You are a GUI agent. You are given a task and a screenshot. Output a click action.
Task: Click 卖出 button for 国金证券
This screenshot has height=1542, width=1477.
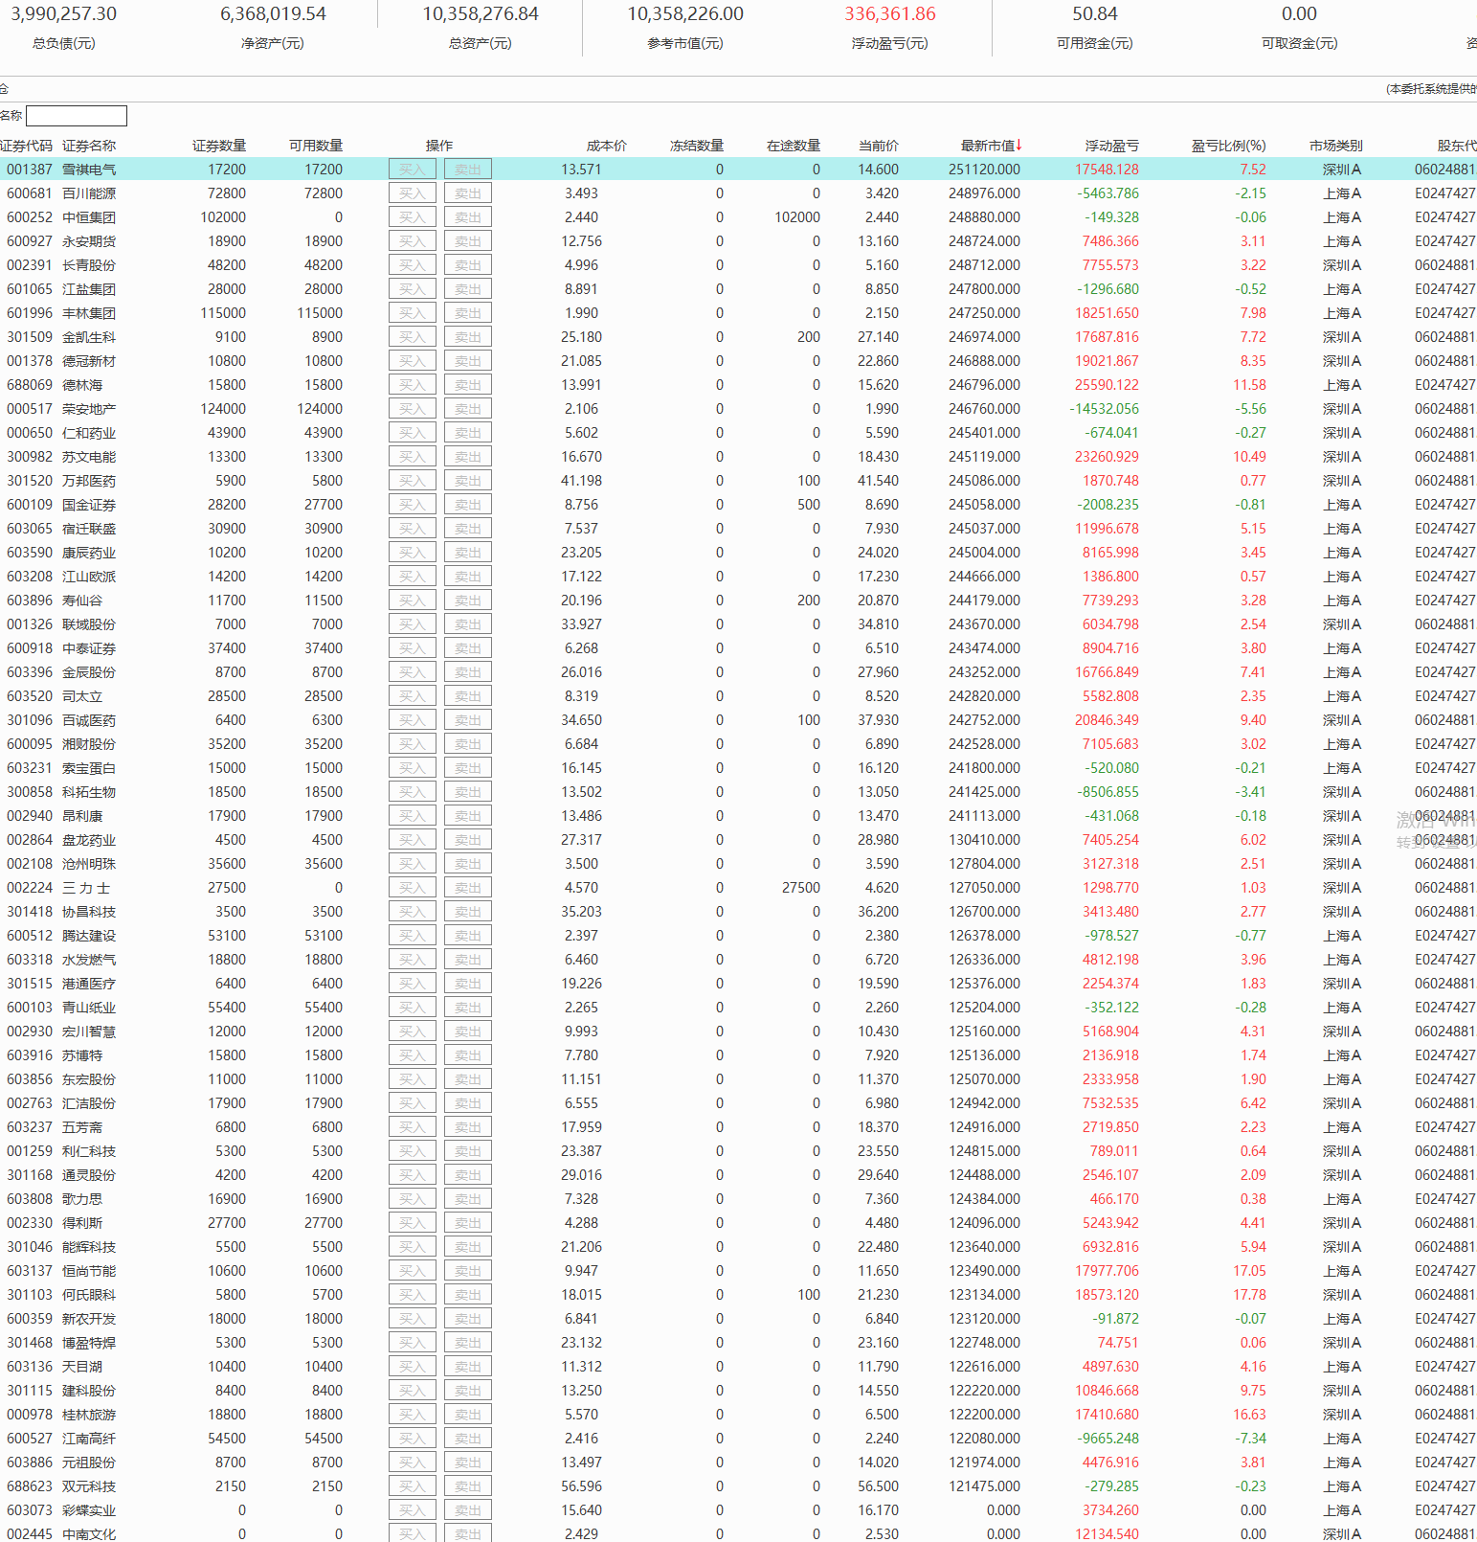tap(468, 505)
